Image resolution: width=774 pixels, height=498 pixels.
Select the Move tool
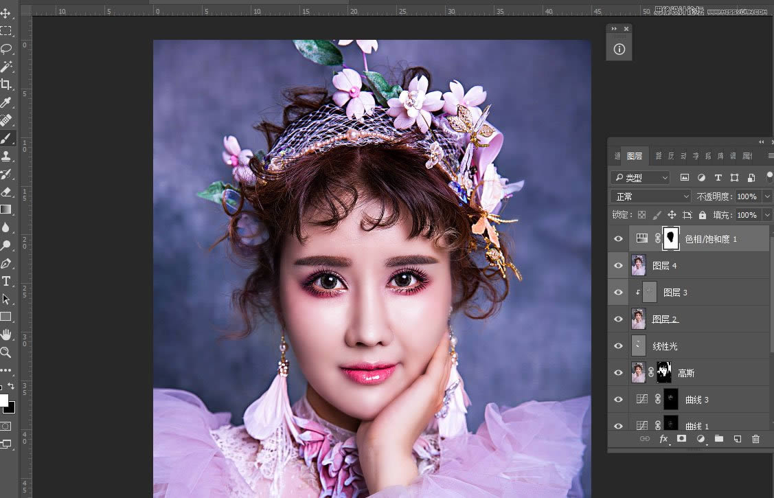pos(6,13)
